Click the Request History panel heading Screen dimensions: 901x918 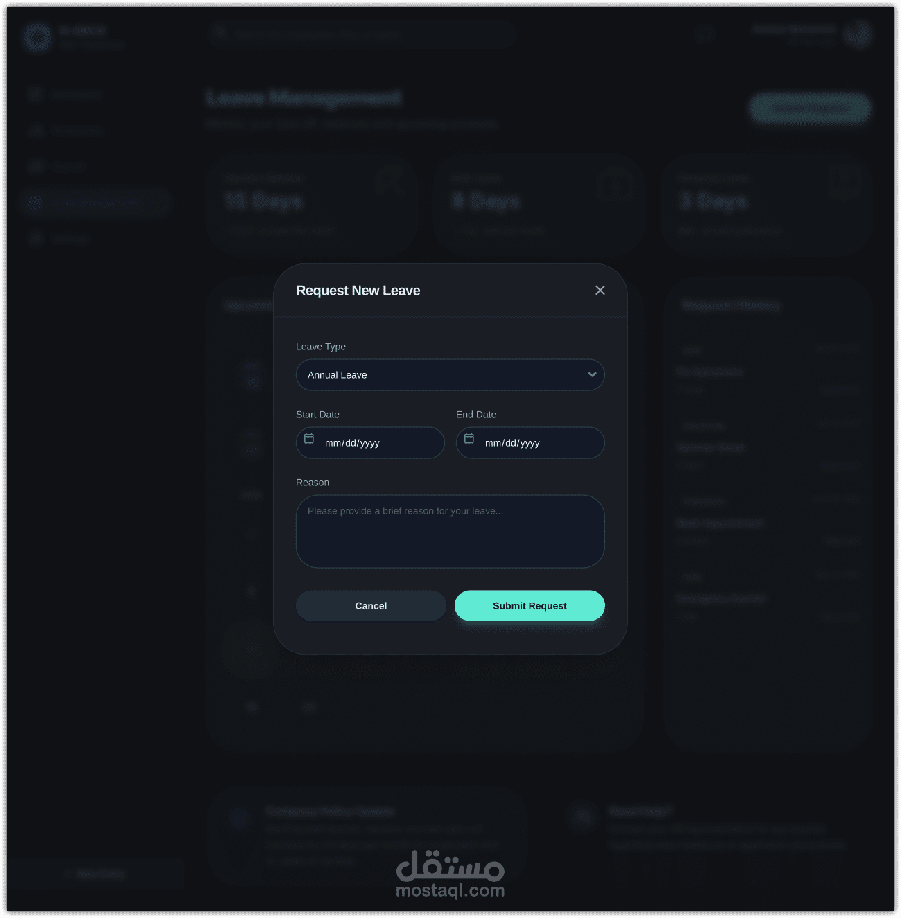(x=731, y=306)
